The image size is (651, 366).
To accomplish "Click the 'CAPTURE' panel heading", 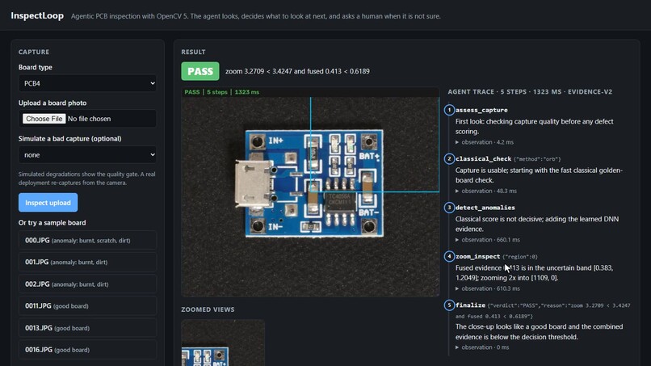I will pyautogui.click(x=34, y=52).
